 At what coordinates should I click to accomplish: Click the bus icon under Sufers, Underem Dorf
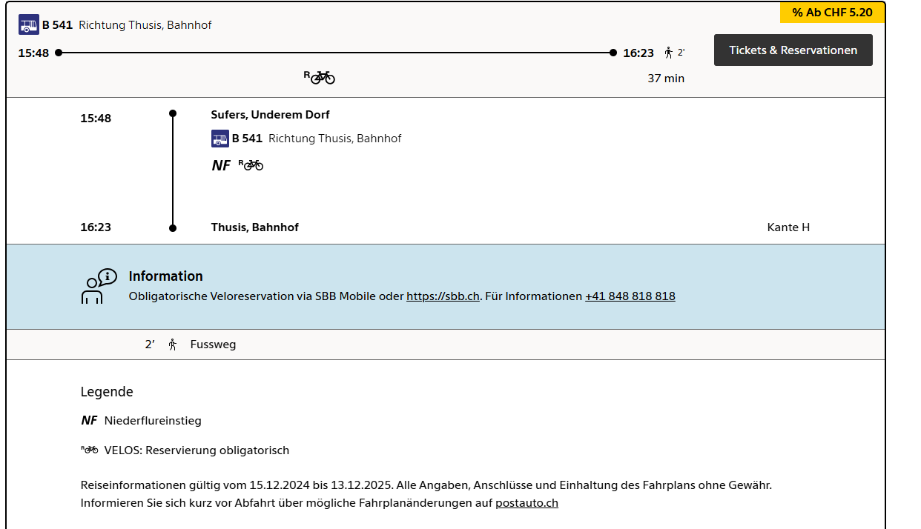pyautogui.click(x=220, y=139)
